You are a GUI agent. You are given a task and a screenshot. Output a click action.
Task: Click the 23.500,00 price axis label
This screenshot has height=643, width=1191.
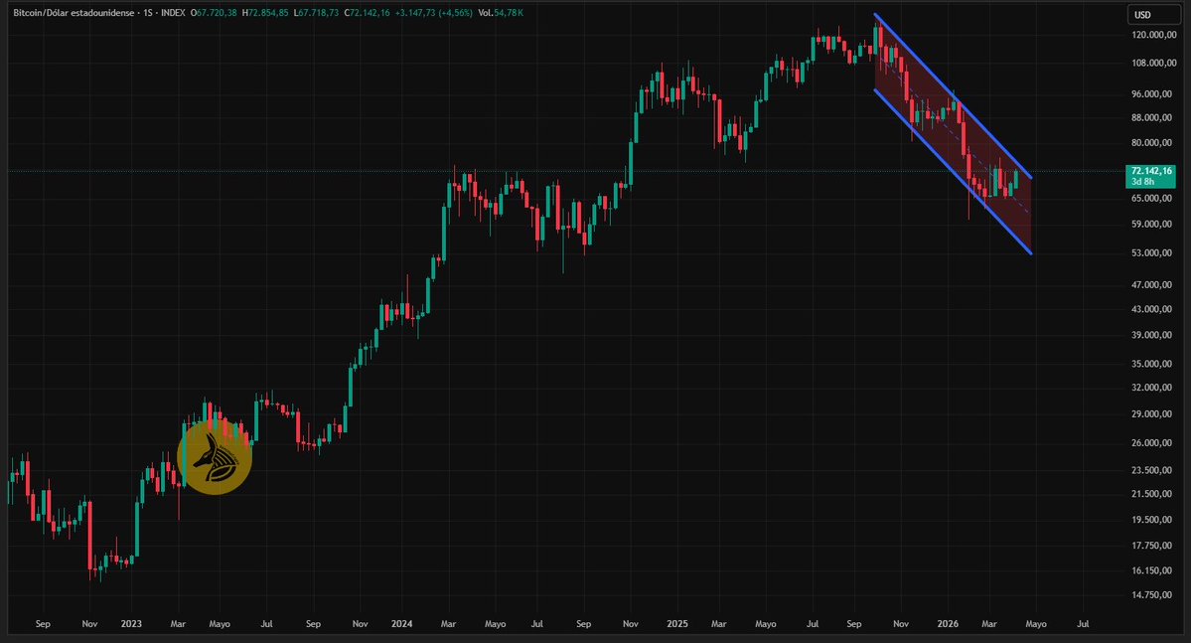tap(1153, 470)
